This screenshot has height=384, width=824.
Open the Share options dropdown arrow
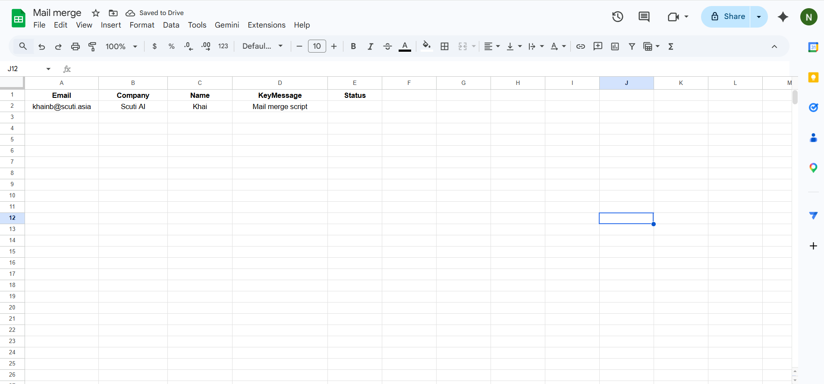pyautogui.click(x=759, y=17)
